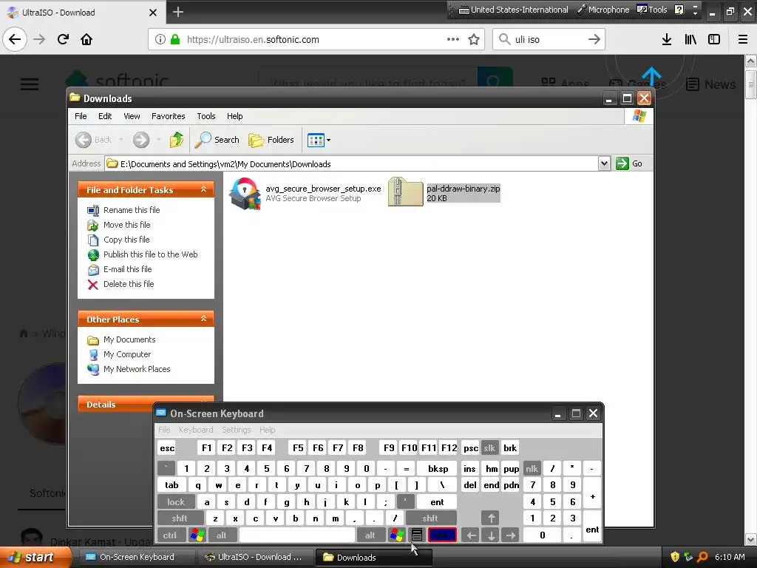Image resolution: width=757 pixels, height=568 pixels.
Task: Collapse the File and Folder Tasks panel
Action: [x=204, y=189]
